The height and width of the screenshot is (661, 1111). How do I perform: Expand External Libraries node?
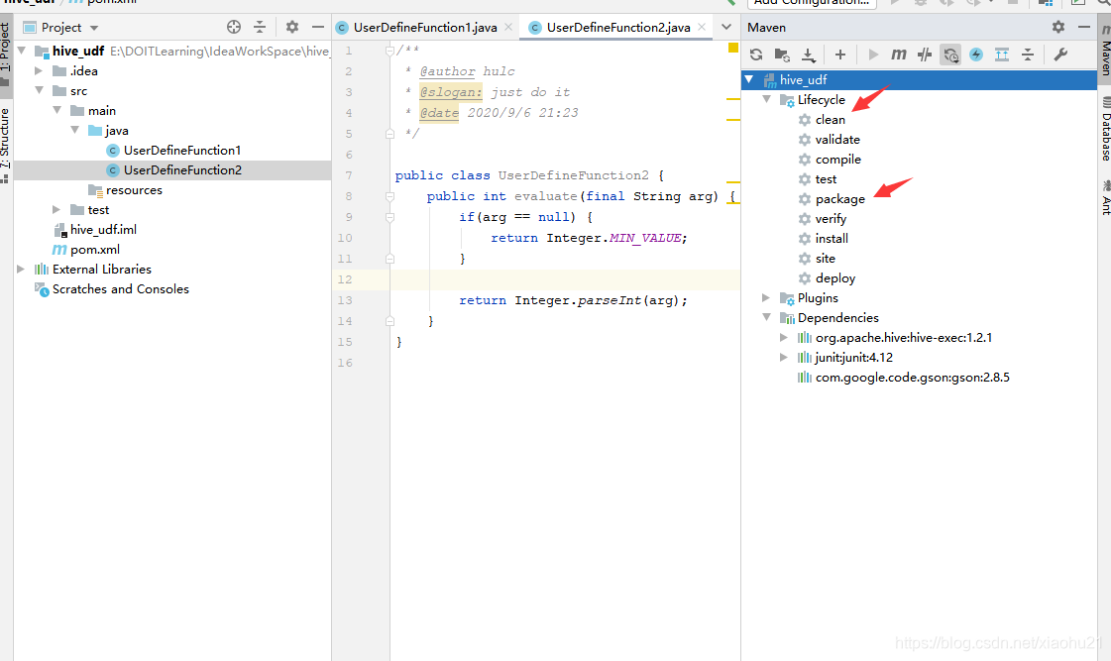(21, 270)
